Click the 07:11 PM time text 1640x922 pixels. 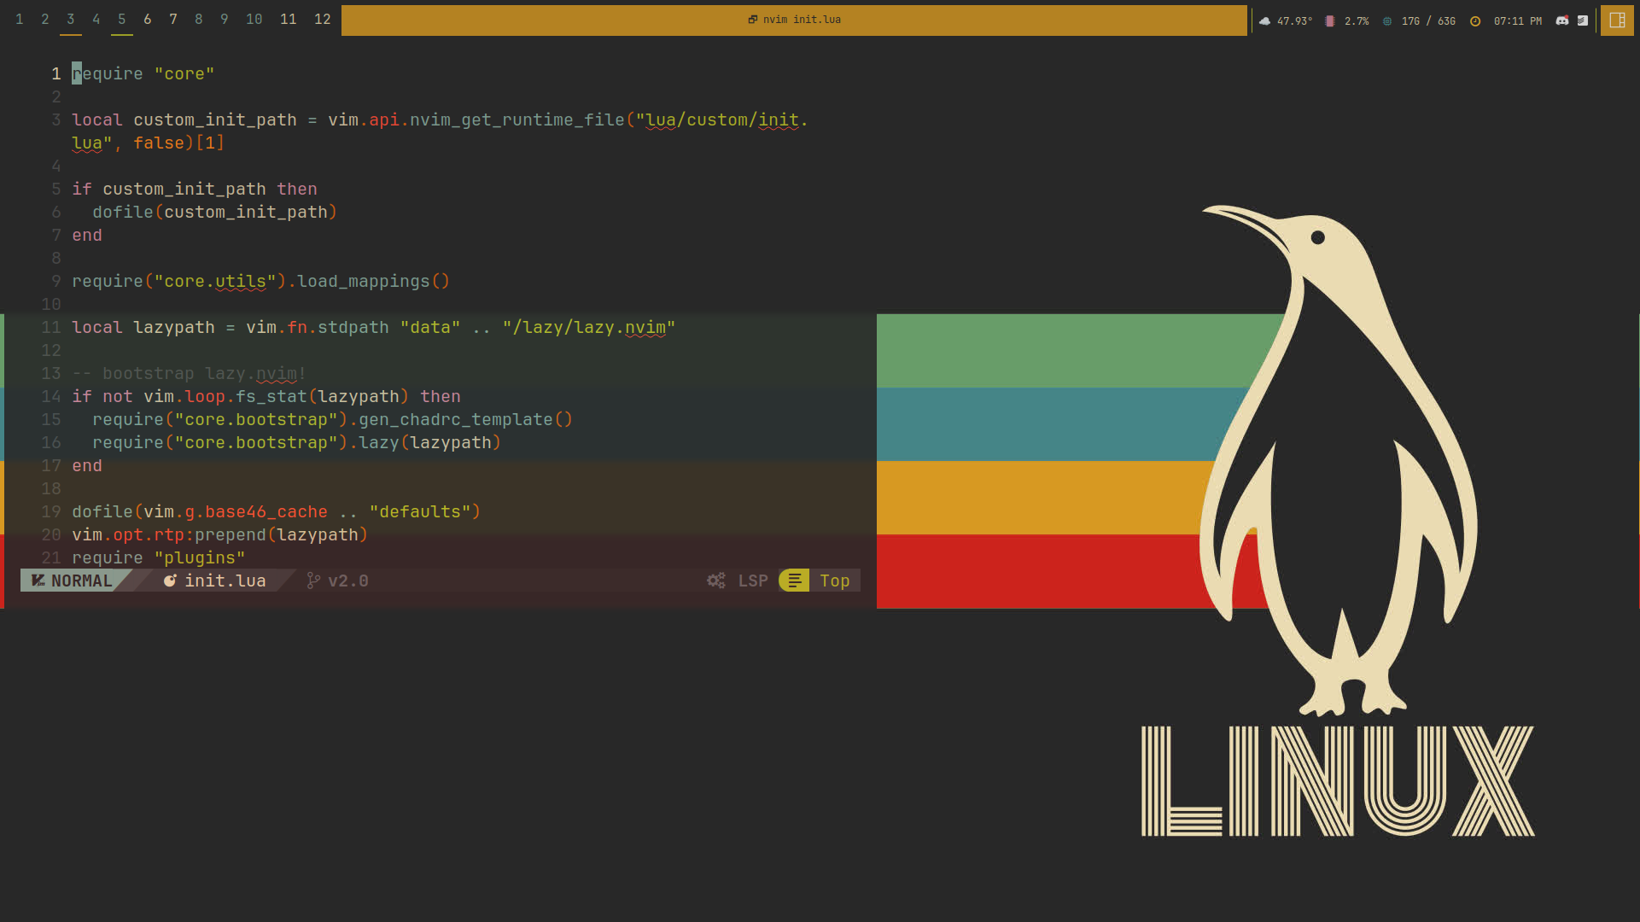pyautogui.click(x=1517, y=20)
